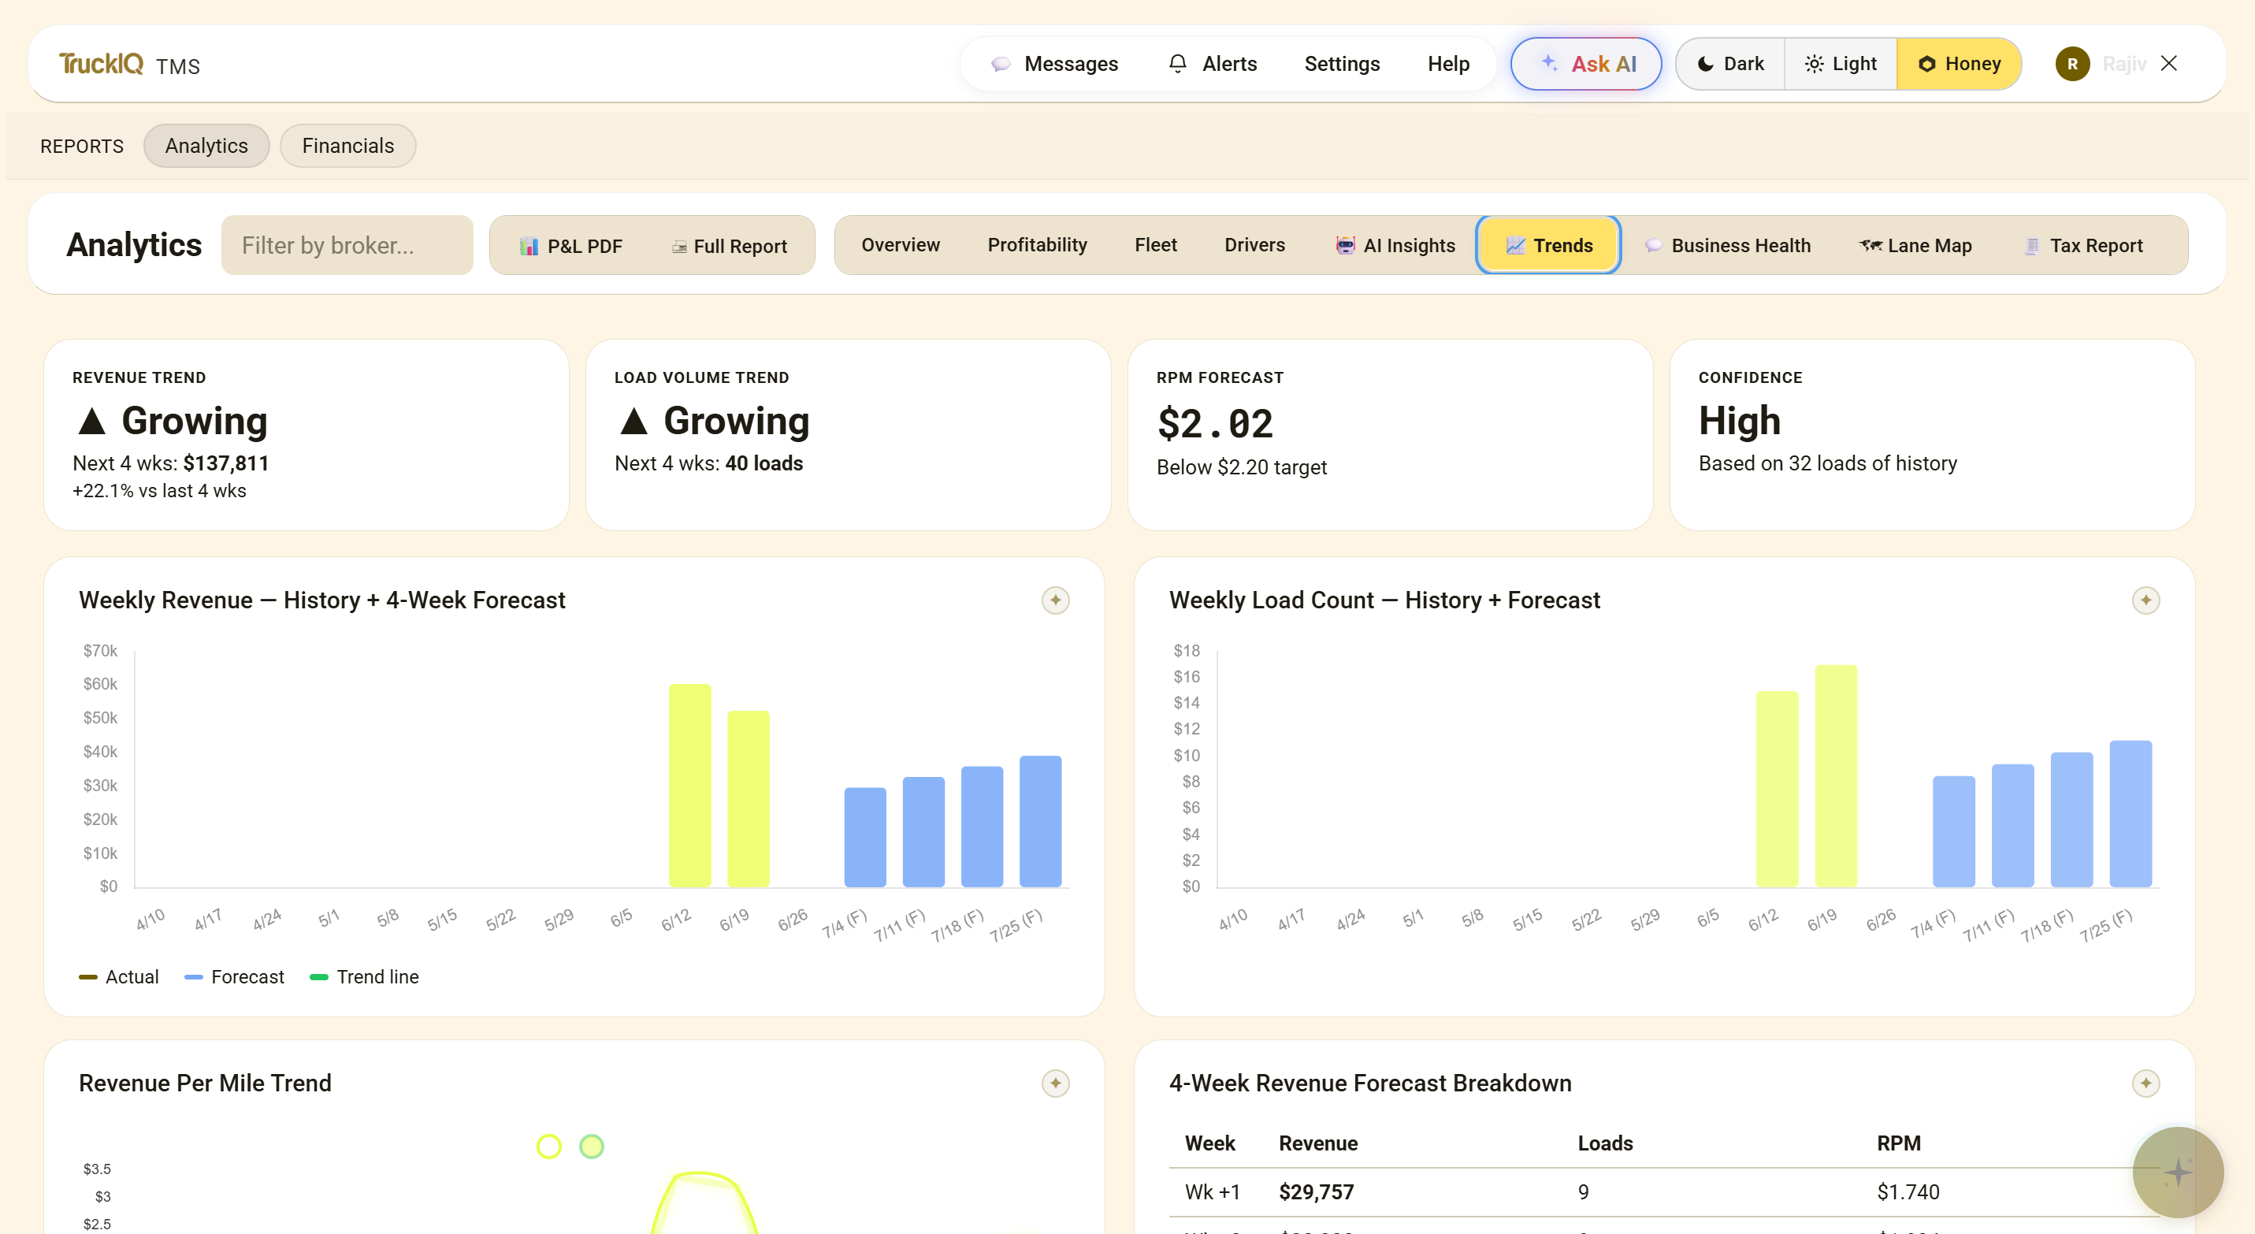Click the Week column header
This screenshot has height=1234, width=2255.
[1209, 1143]
